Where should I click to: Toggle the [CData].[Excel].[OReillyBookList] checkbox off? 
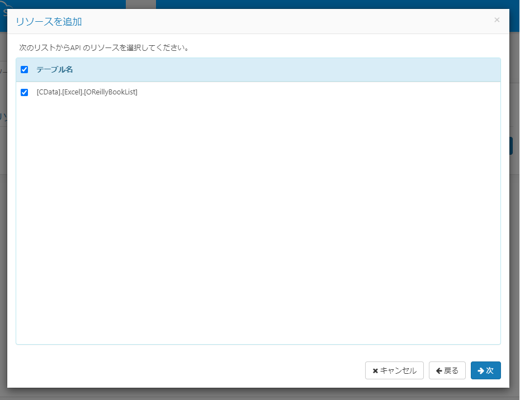(24, 92)
